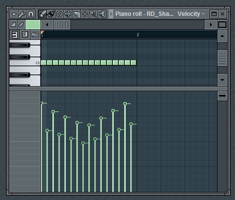
Task: Toggle the slide note button
Action: [x=21, y=25]
